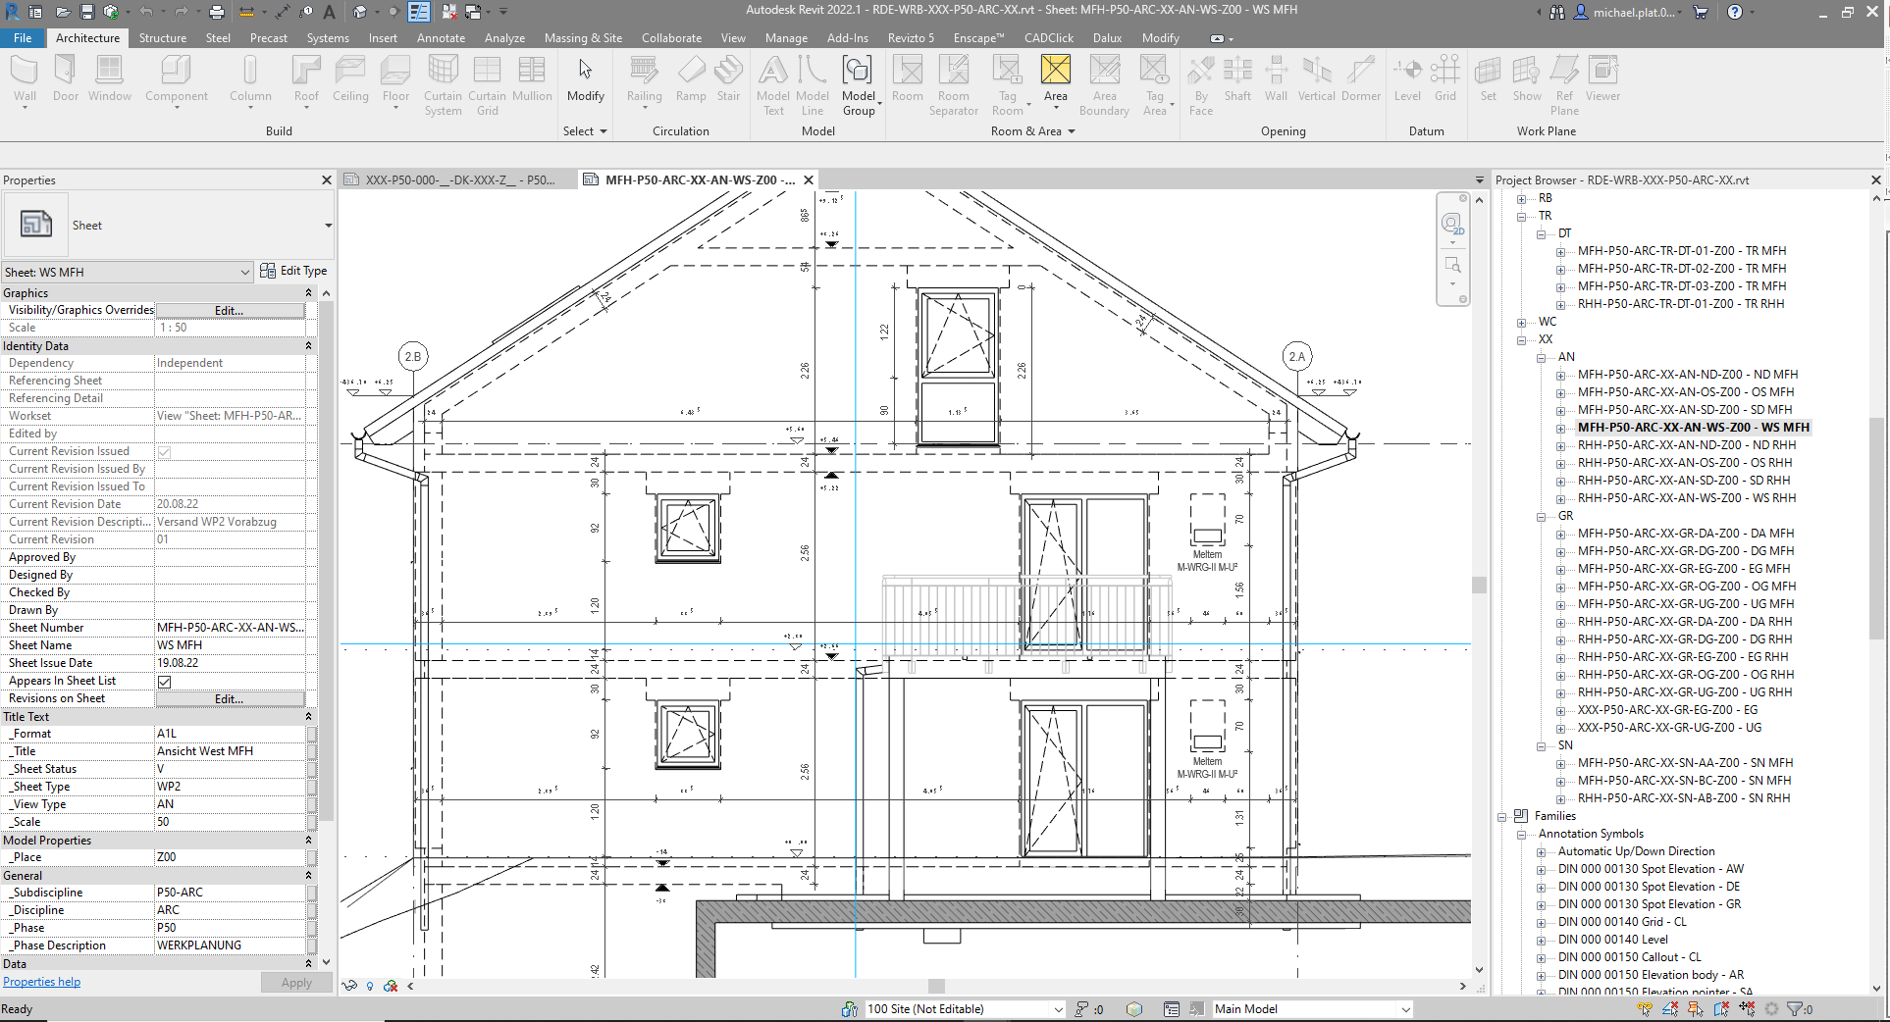Viewport: 1890px width, 1022px height.
Task: Click the Room Separator tool
Action: (x=953, y=83)
